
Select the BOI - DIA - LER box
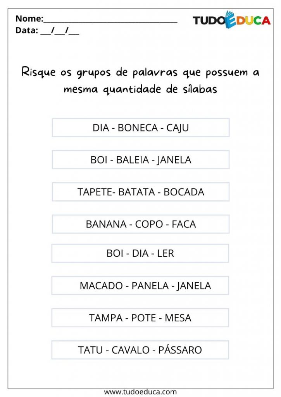tap(140, 253)
